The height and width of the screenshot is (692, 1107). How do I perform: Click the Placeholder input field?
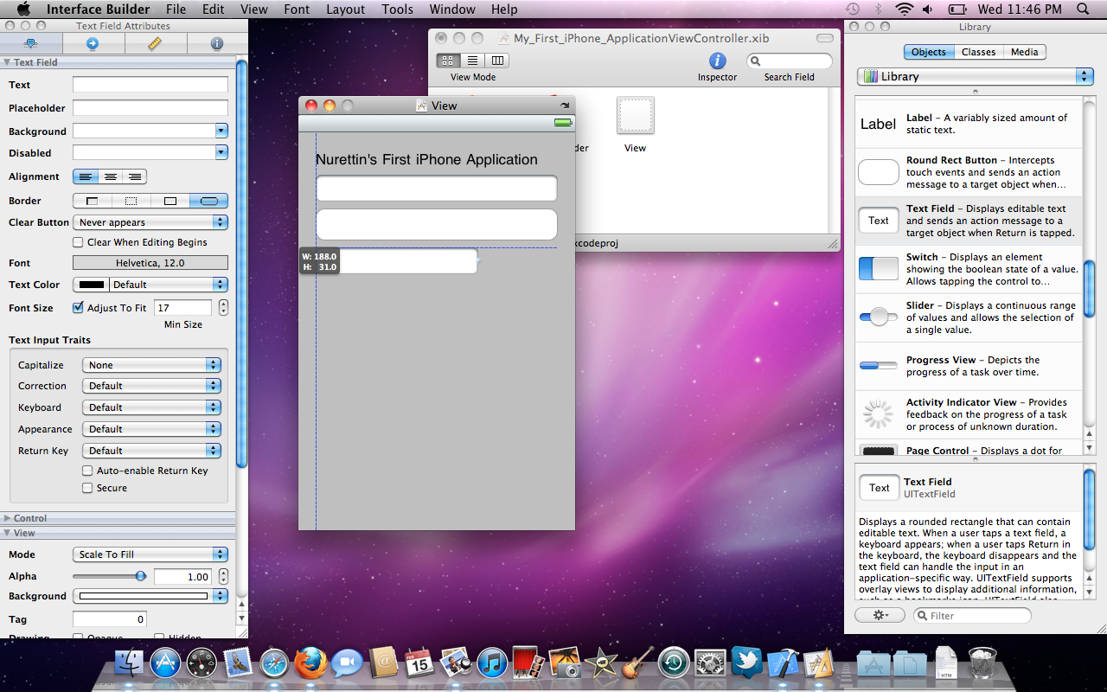(x=150, y=108)
